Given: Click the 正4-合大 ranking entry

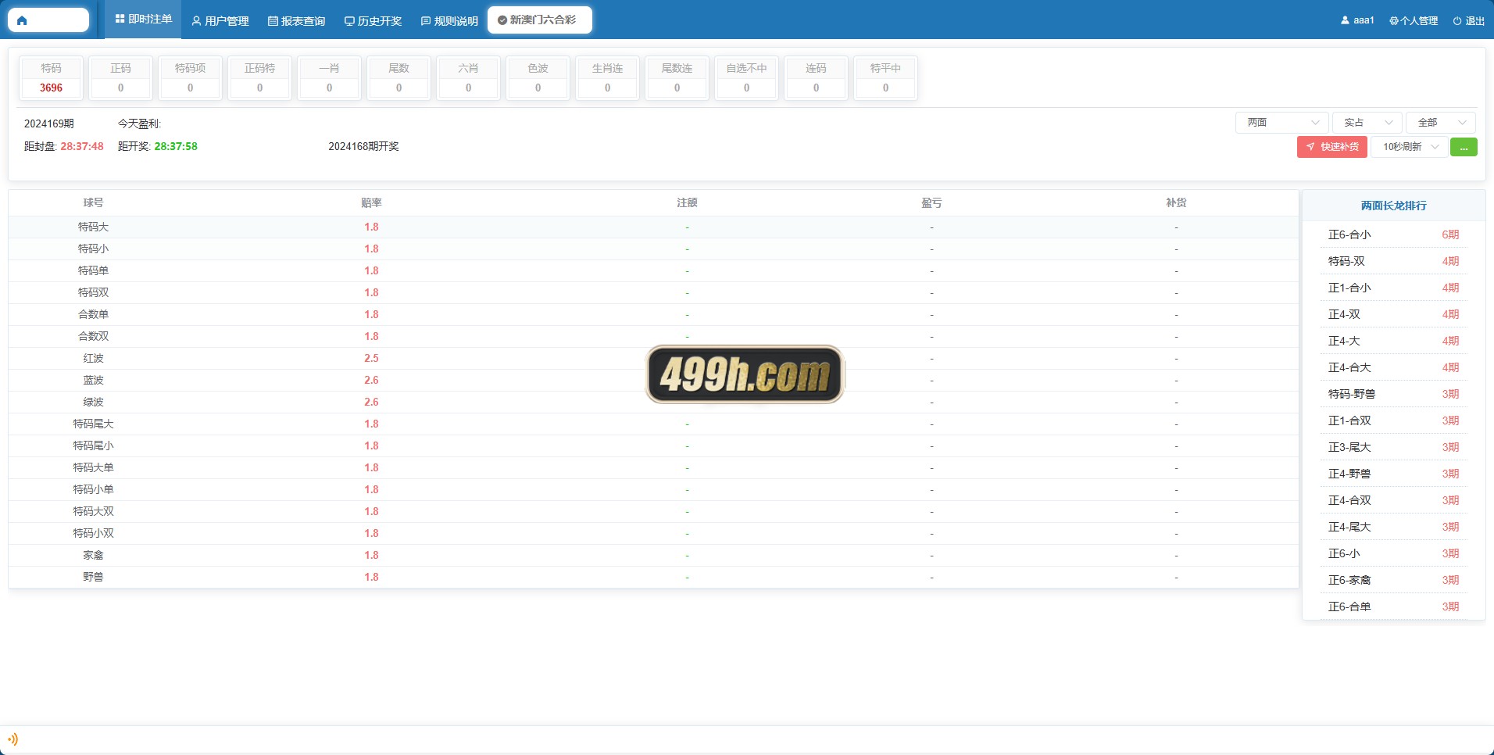Looking at the screenshot, I should (1393, 367).
